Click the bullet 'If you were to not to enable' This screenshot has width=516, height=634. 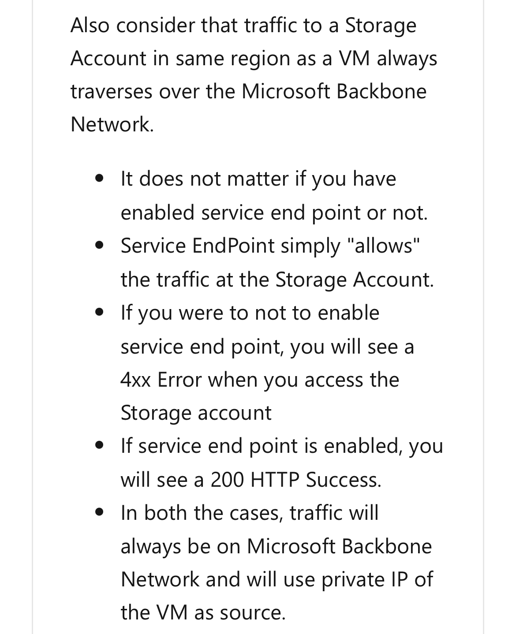(267, 363)
